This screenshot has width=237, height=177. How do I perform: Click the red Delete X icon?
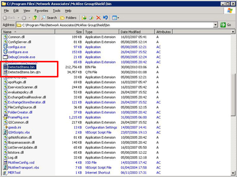[x=99, y=18]
